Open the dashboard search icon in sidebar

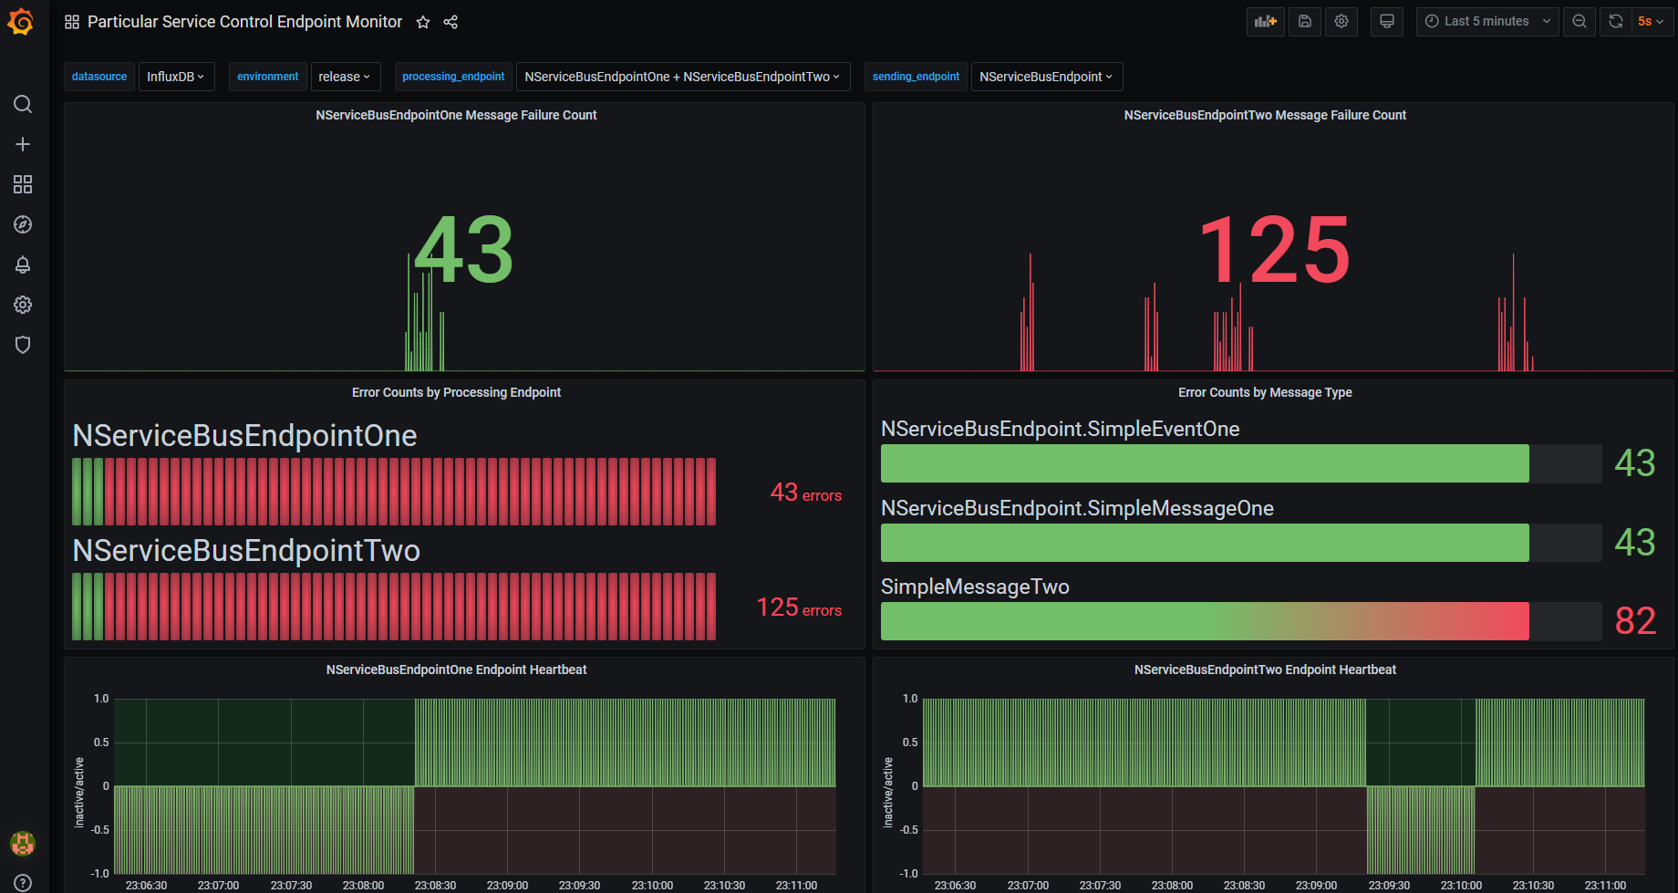23,104
